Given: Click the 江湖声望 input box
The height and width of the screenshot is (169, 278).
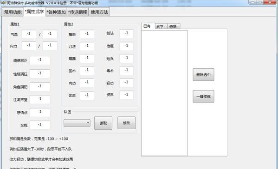Looking at the screenshot, I should (x=40, y=99).
